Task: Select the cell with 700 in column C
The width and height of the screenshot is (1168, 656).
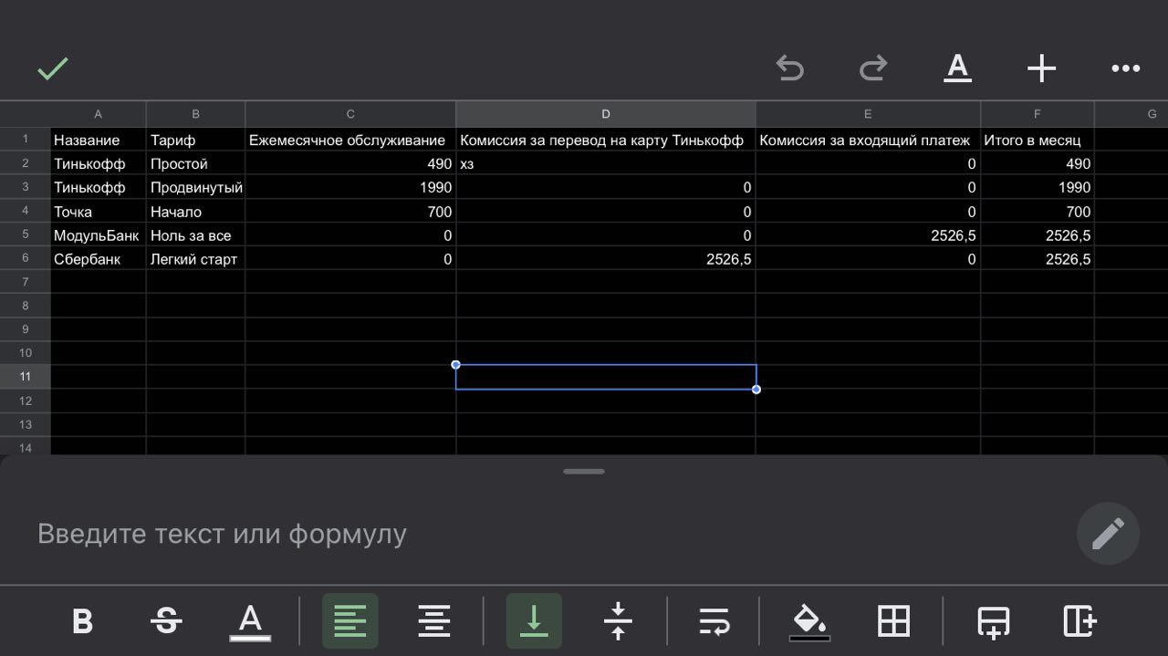Action: point(350,211)
